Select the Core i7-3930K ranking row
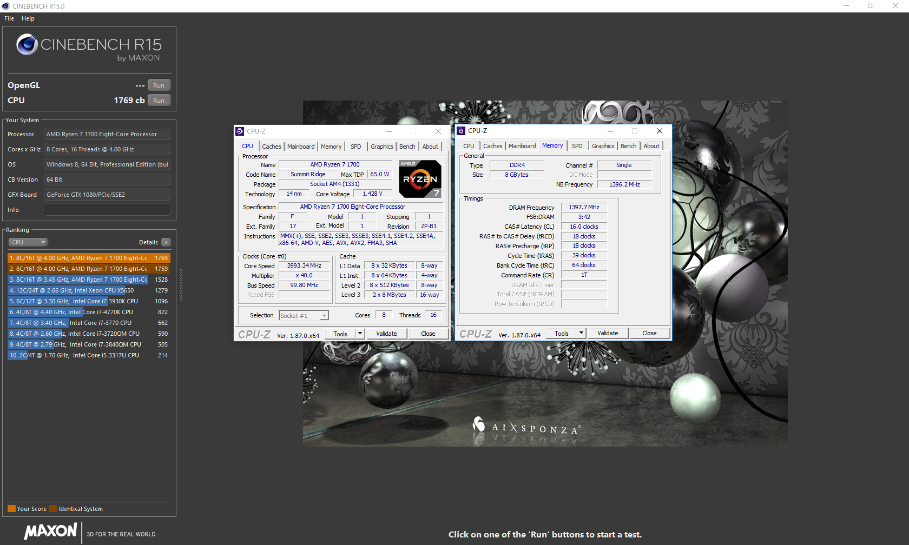Viewport: 909px width, 545px height. pyautogui.click(x=89, y=301)
